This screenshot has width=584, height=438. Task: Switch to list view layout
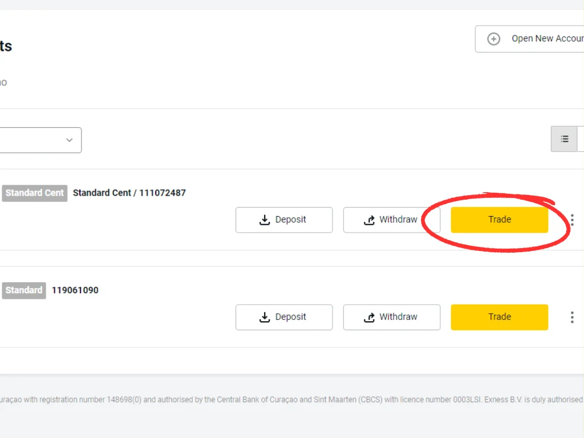coord(564,139)
